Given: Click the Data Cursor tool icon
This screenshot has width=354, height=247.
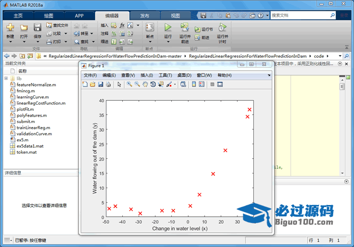Looking at the screenshot, I should coord(161,84).
